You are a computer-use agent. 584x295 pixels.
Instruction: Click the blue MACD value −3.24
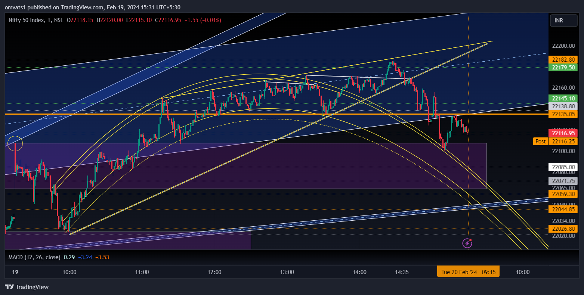click(85, 257)
